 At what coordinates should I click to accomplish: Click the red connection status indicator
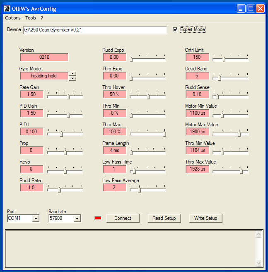click(98, 218)
